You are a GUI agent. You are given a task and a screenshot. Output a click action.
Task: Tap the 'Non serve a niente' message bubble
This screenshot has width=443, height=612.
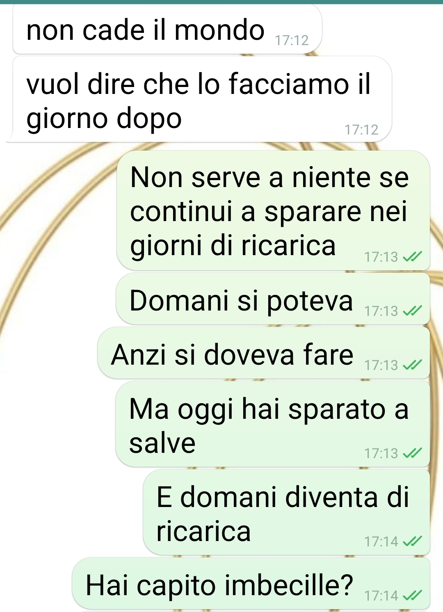(x=273, y=210)
